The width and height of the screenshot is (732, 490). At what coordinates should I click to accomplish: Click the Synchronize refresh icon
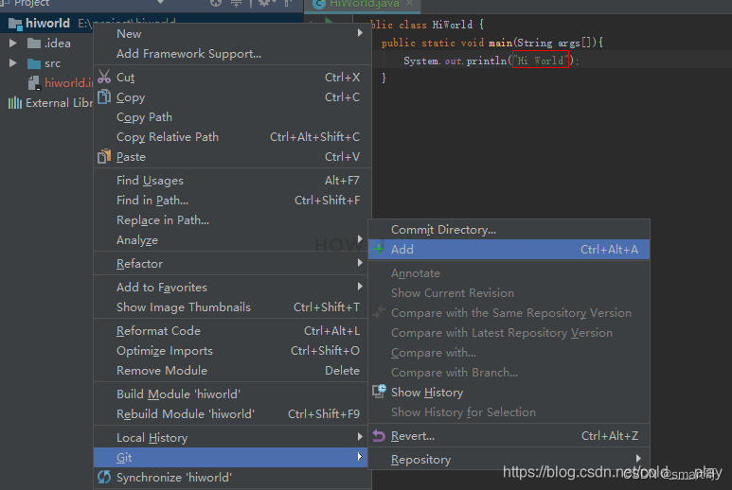pyautogui.click(x=104, y=477)
